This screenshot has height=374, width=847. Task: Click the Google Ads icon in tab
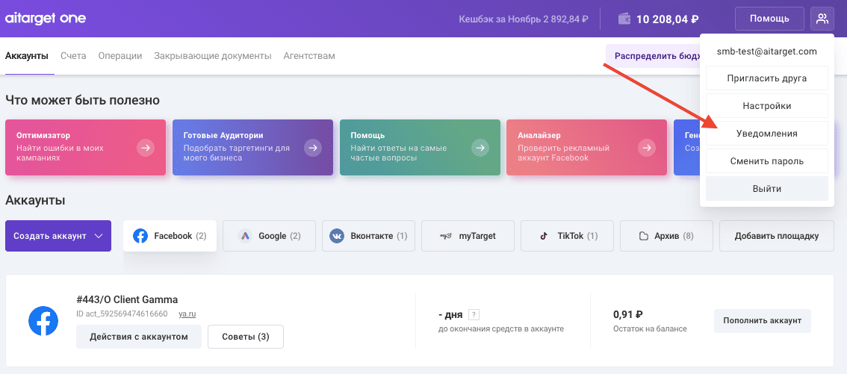click(x=245, y=236)
